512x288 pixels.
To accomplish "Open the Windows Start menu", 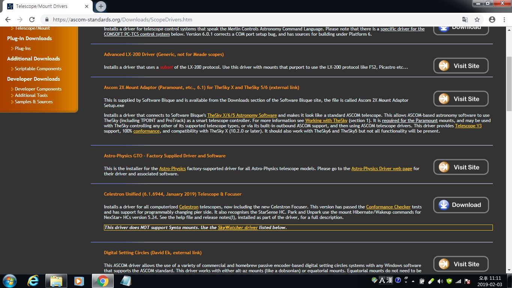I will pyautogui.click(x=10, y=281).
